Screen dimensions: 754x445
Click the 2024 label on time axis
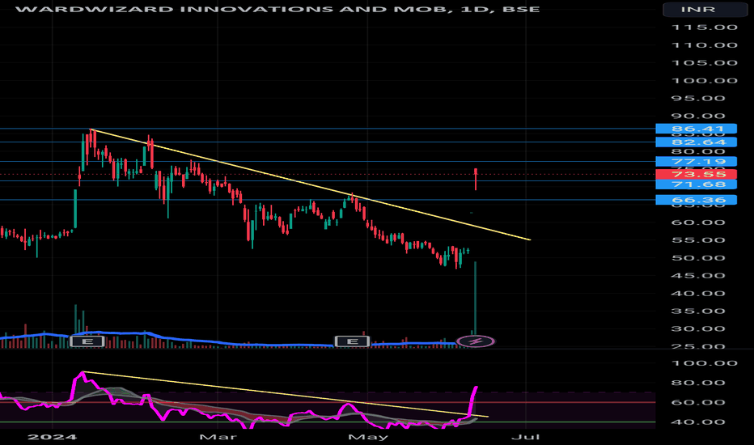click(52, 437)
